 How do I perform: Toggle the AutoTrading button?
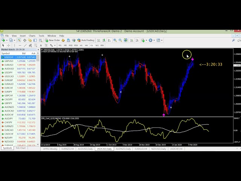pyautogui.click(x=85, y=40)
